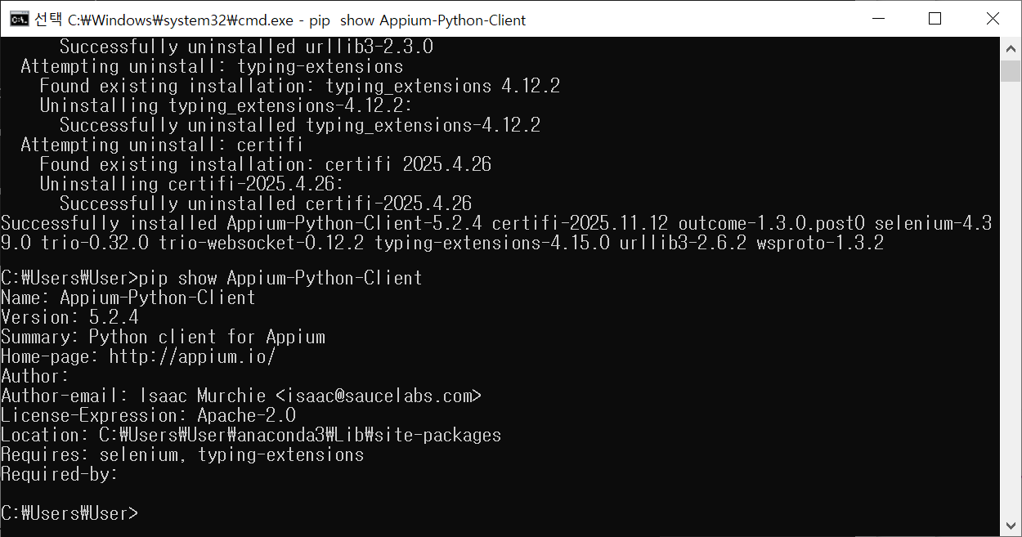This screenshot has width=1022, height=537.
Task: Click the 'pip show Appium-Python-Client' command text
Action: 280,278
